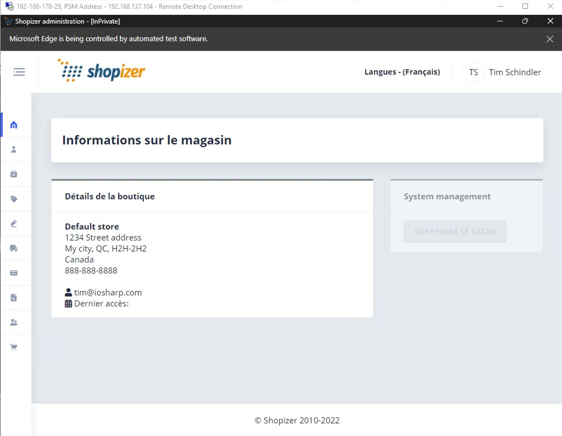Click the calendar icon next to Dernier accès

pos(67,303)
